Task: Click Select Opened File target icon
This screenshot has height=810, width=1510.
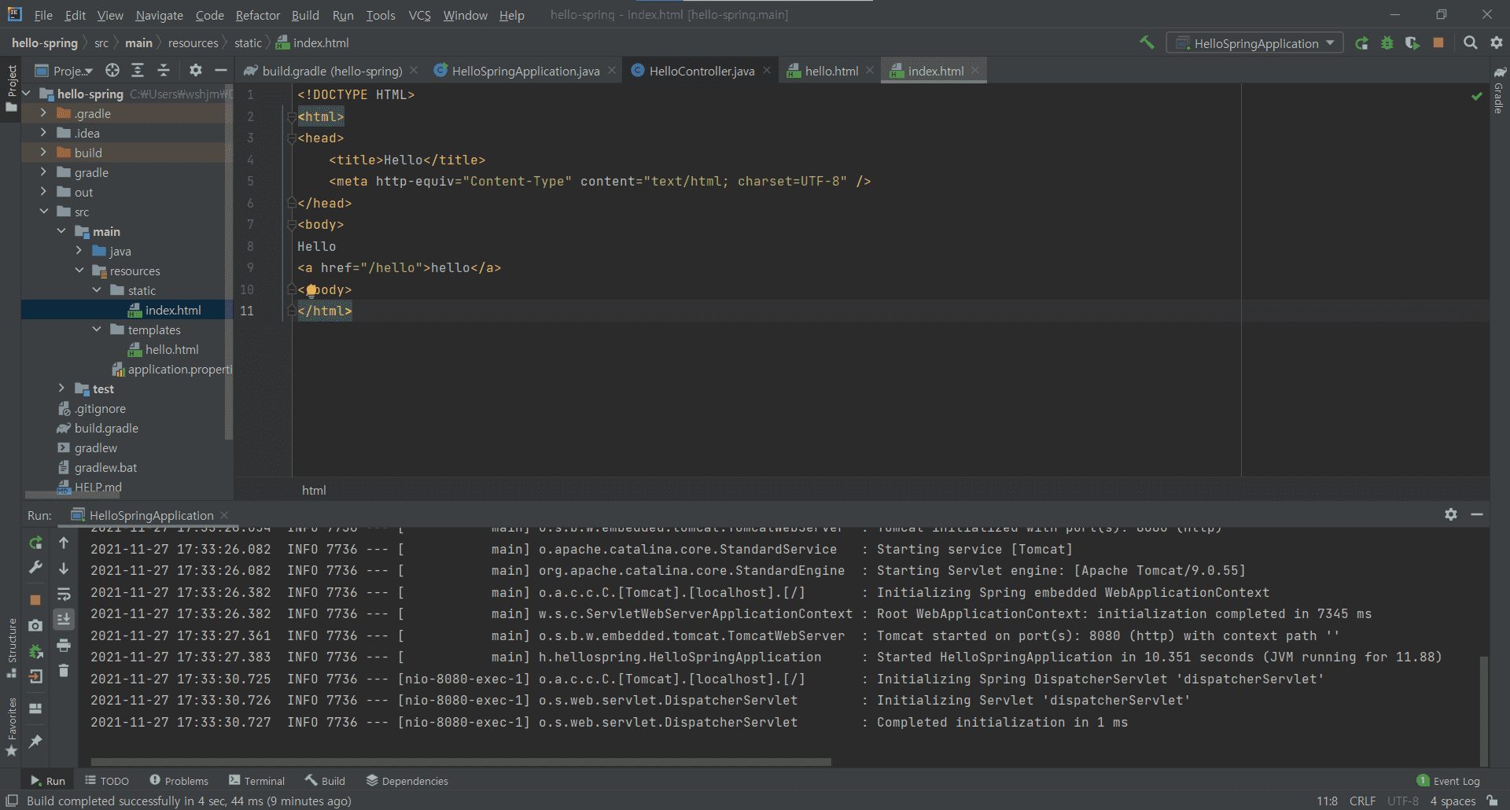Action: point(112,71)
